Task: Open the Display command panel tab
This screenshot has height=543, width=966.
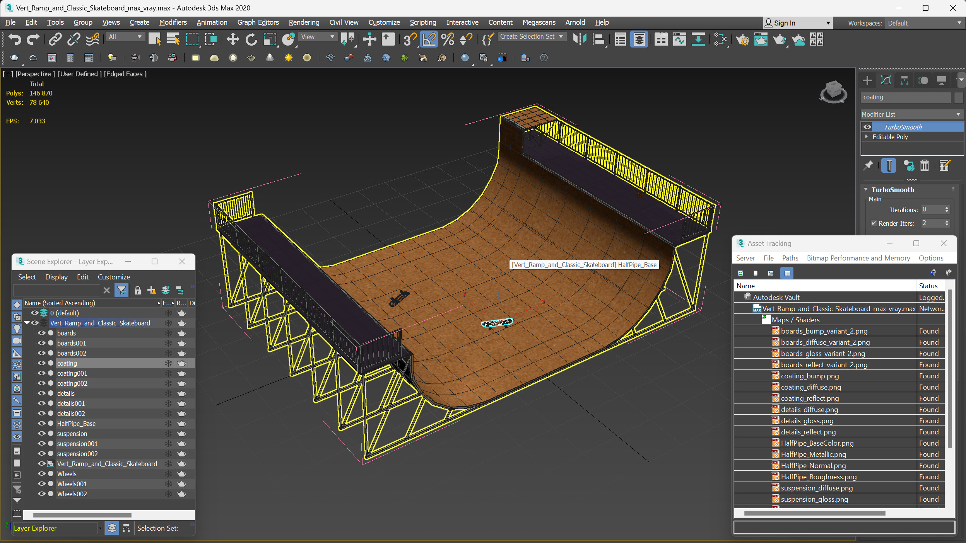Action: point(941,80)
